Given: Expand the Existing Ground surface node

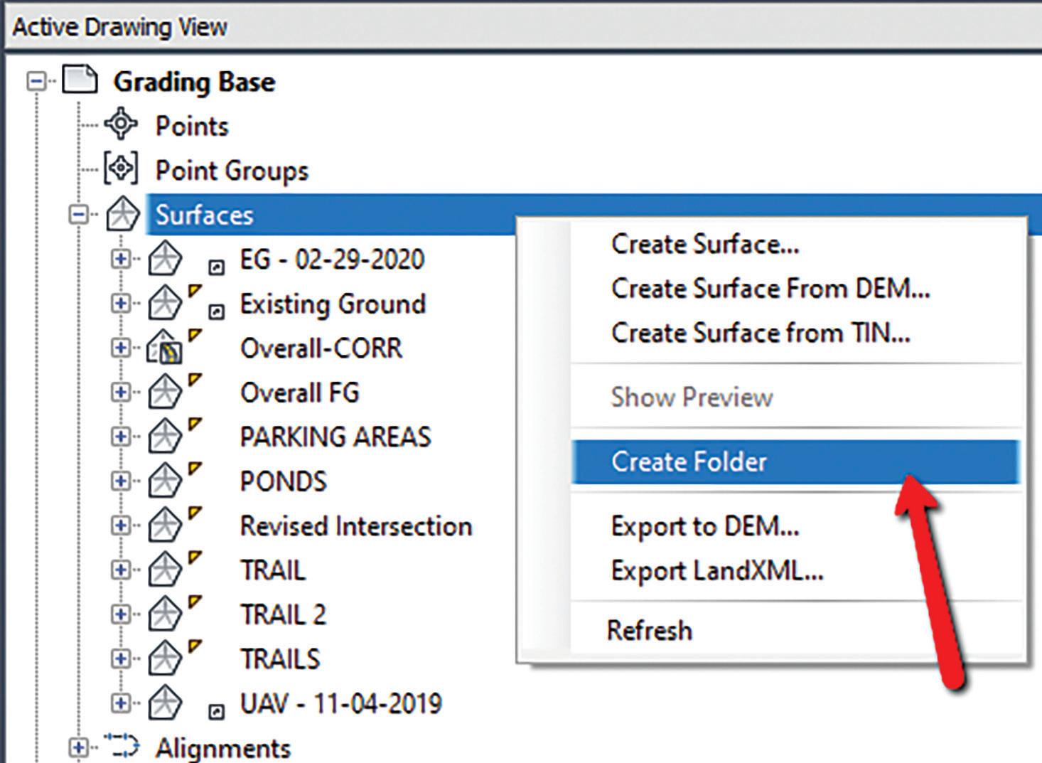Looking at the screenshot, I should (121, 303).
